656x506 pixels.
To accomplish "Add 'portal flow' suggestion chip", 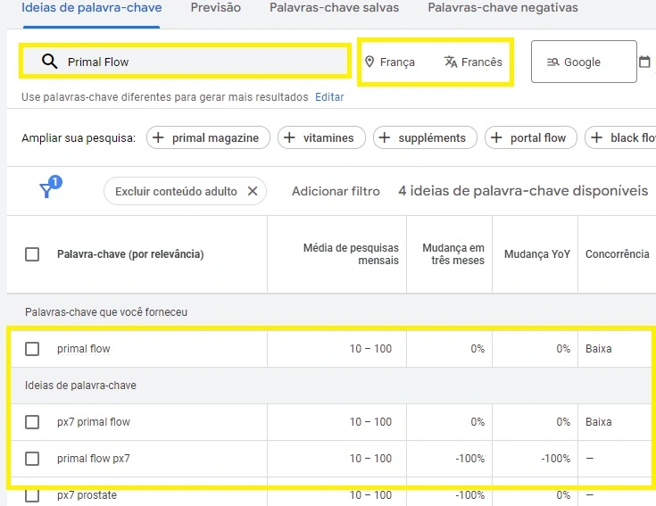I will 531,137.
